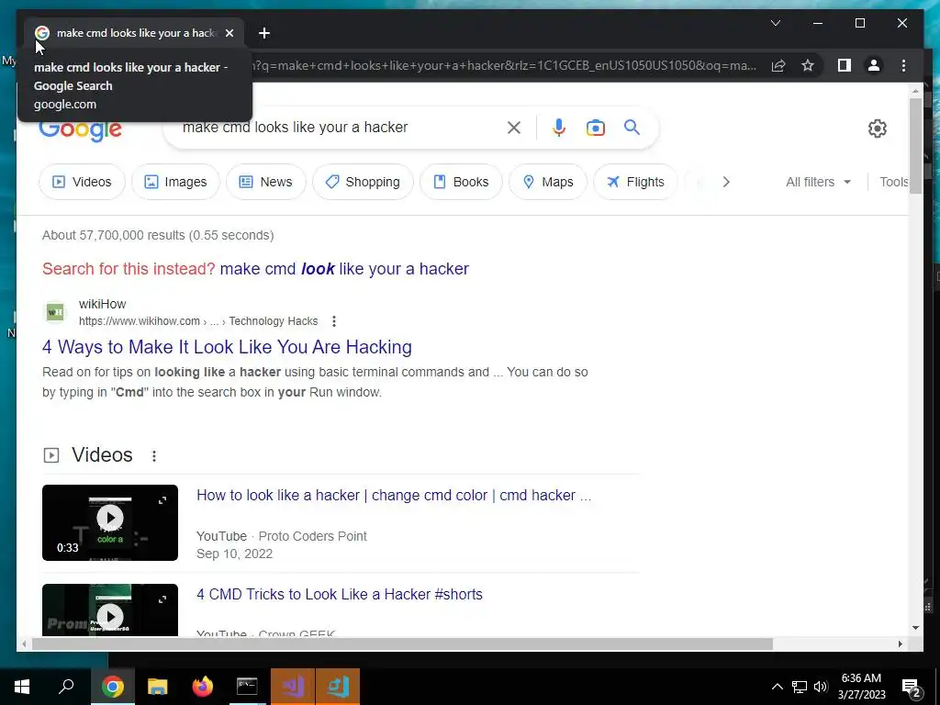The height and width of the screenshot is (705, 940).
Task: Open purple Visual Studio taskbar icon
Action: (293, 687)
